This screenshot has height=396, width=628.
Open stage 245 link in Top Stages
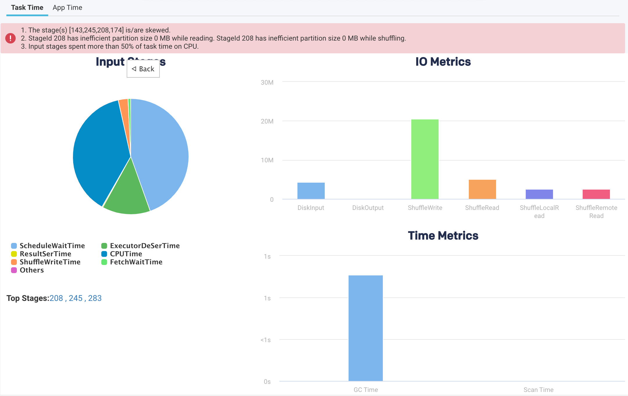pos(76,298)
